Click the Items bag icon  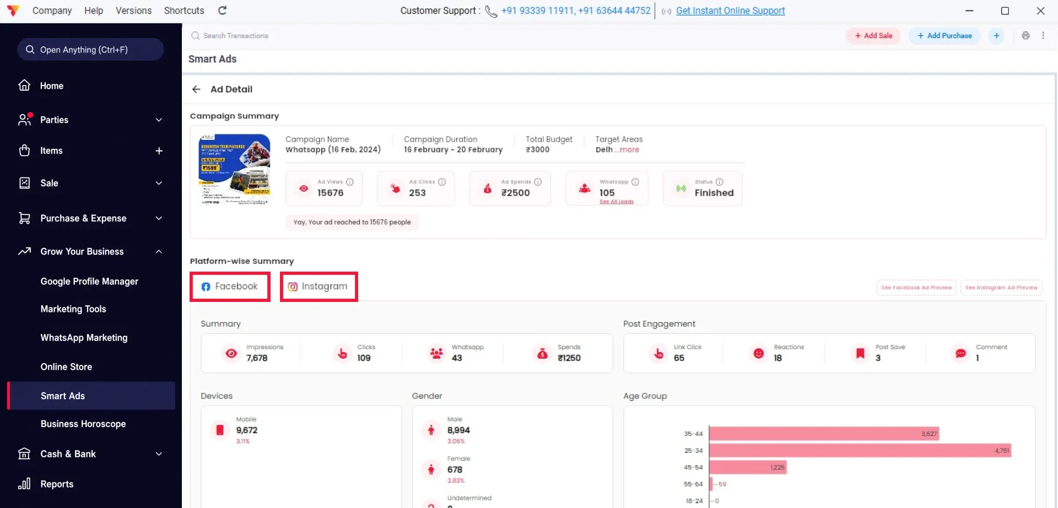[24, 150]
